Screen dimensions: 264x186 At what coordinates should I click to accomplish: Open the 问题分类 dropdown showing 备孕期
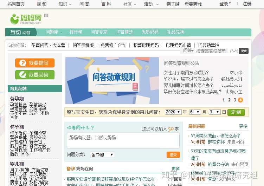(x=102, y=155)
